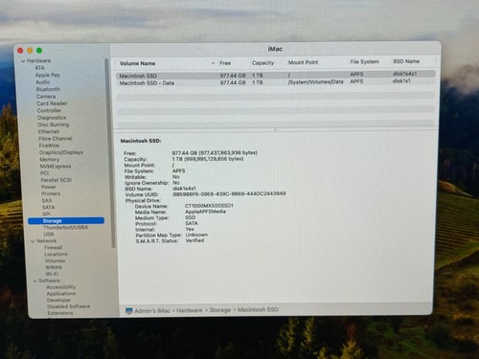Collapse the Network section chevron
The width and height of the screenshot is (479, 359).
33,241
